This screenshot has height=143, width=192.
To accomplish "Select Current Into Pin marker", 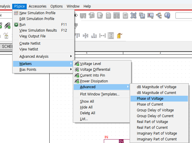I will tap(102, 75).
